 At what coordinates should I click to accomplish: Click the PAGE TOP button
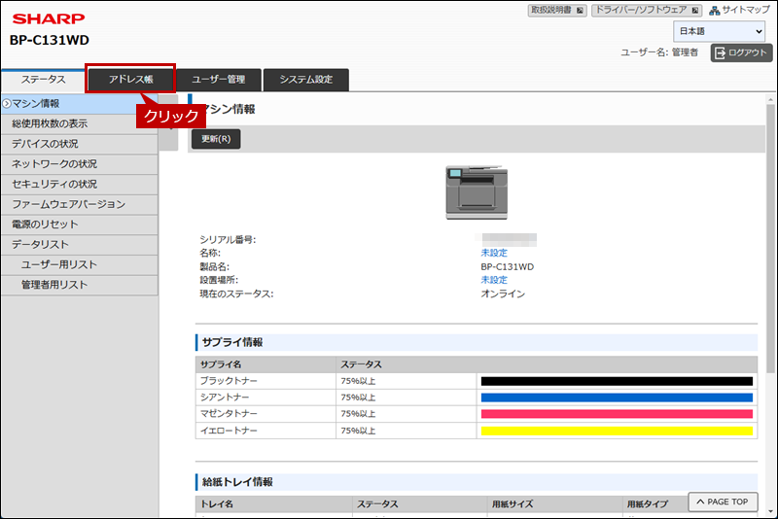click(x=723, y=502)
